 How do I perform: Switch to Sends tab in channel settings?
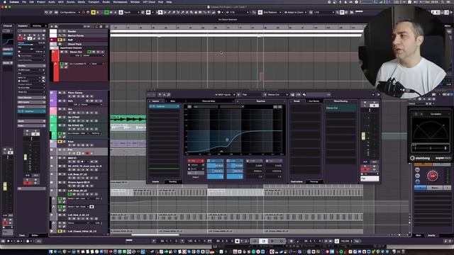tap(297, 101)
